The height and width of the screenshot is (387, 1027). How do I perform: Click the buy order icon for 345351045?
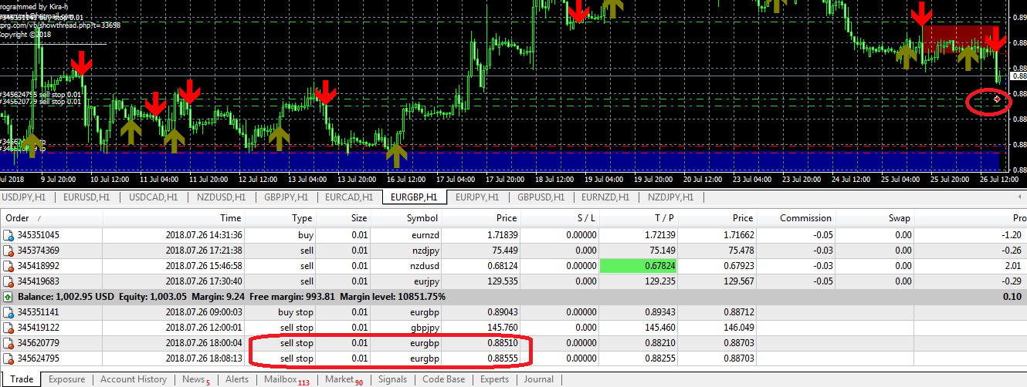(8, 235)
